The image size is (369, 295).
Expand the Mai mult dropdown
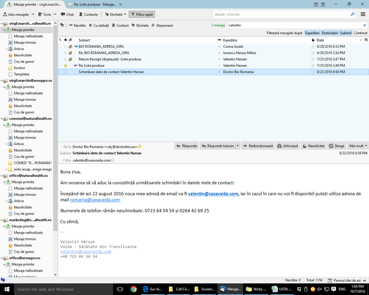[x=358, y=146]
